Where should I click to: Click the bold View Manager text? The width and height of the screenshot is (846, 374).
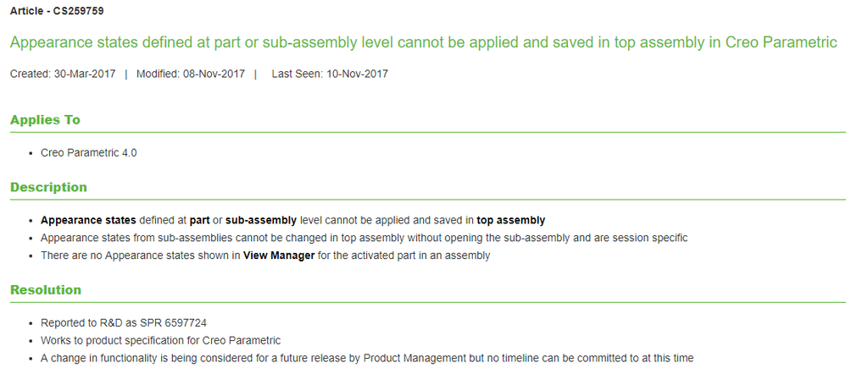(279, 256)
